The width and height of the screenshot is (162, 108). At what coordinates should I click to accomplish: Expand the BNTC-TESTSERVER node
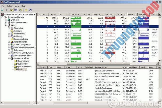click(6, 23)
